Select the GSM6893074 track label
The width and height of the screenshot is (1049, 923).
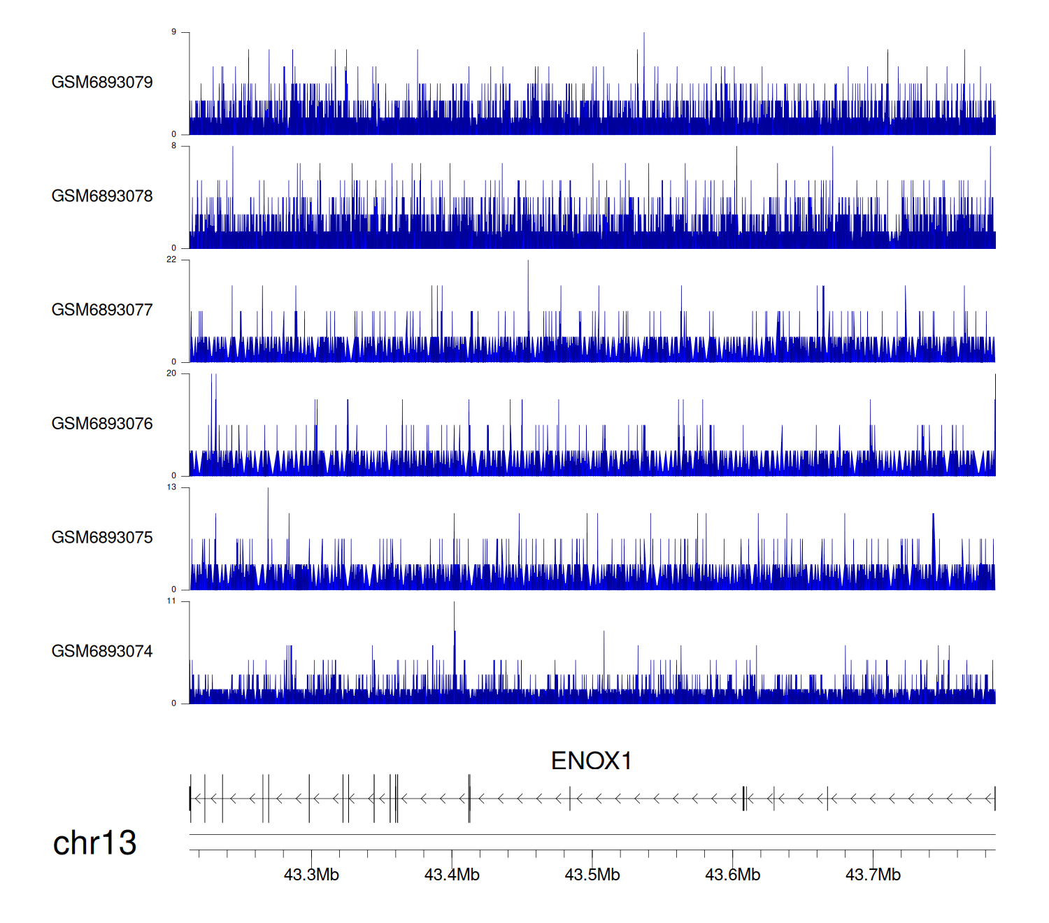(102, 652)
